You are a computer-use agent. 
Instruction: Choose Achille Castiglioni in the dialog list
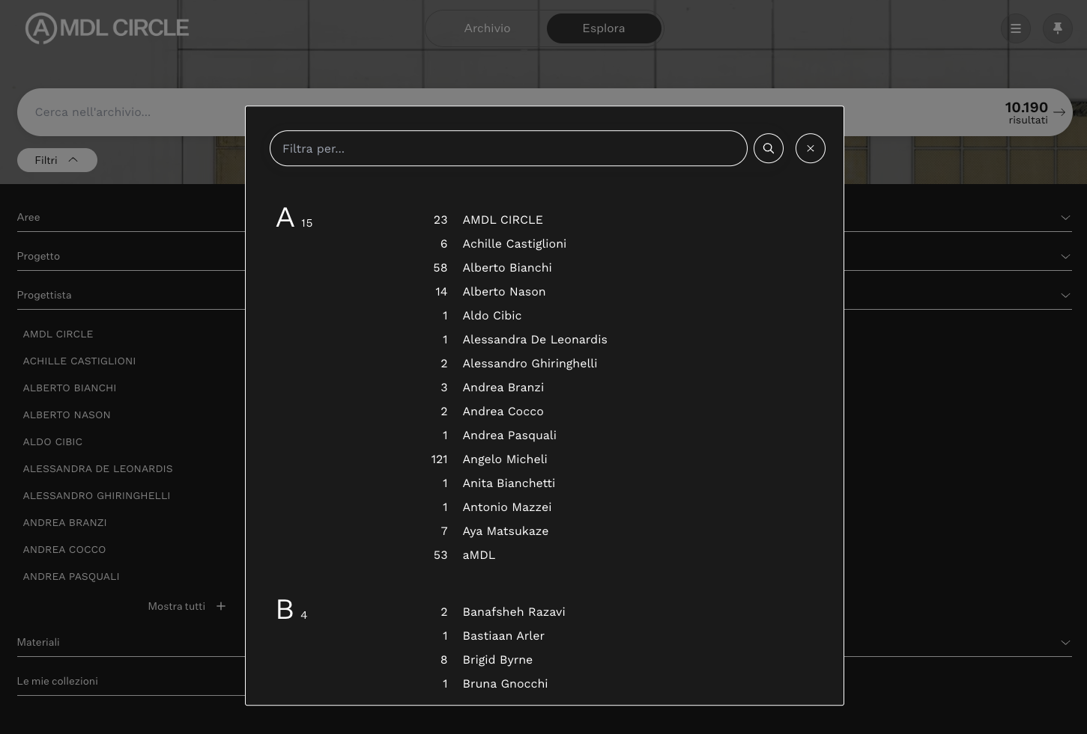(x=514, y=244)
